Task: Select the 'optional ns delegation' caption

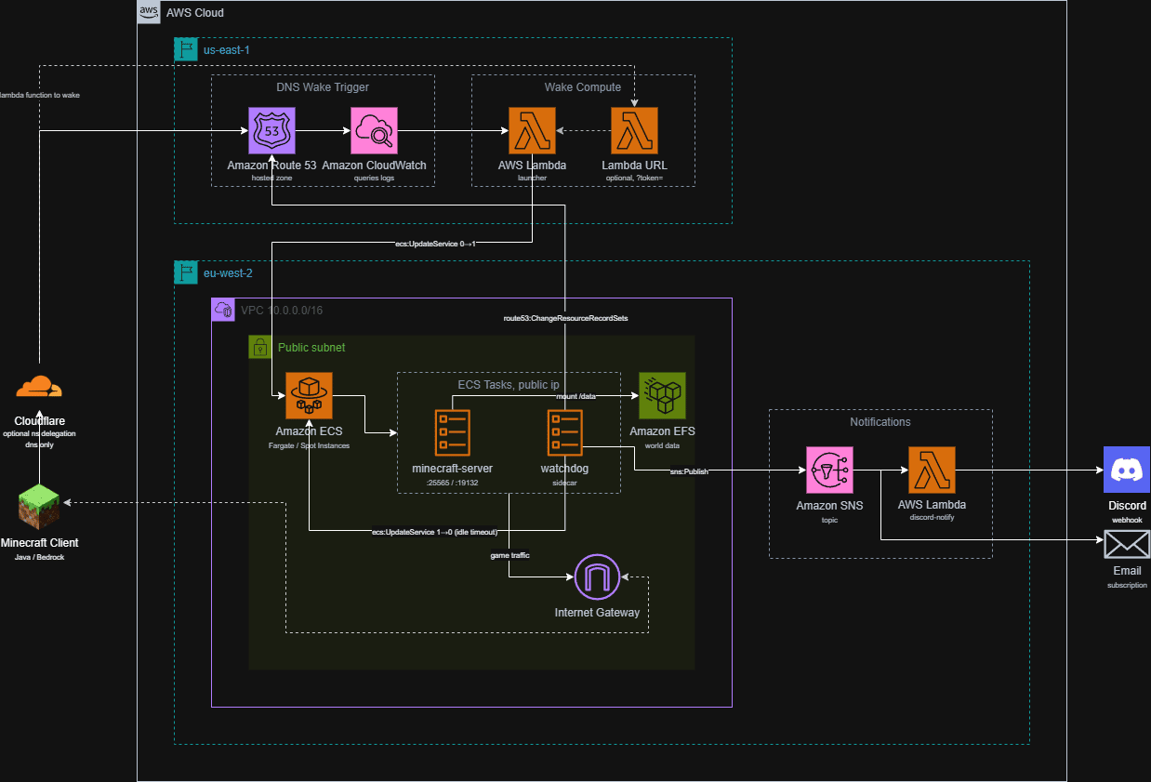Action: (x=39, y=433)
